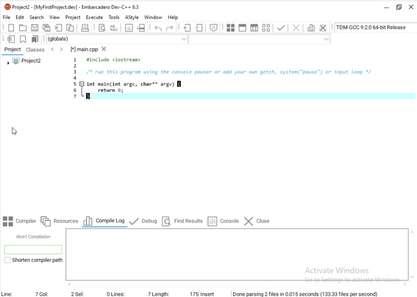Click the Replace AB-AC toolbar icon
This screenshot has width=417, height=297.
[x=114, y=28]
